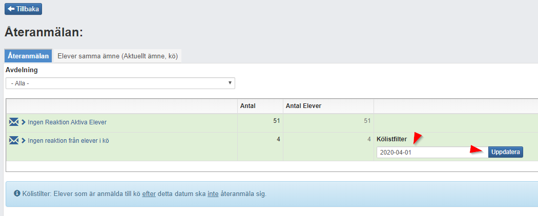
Task: Select bold Antal value 4 for kö row
Action: pos(278,139)
